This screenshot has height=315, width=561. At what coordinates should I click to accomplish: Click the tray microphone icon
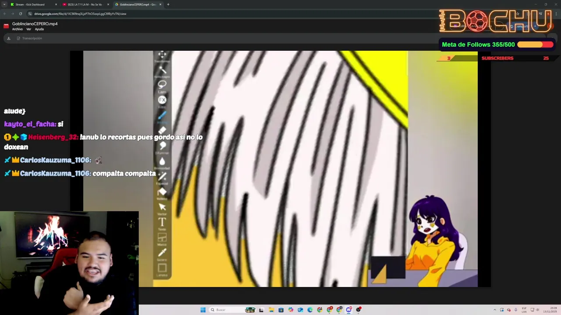(x=516, y=310)
